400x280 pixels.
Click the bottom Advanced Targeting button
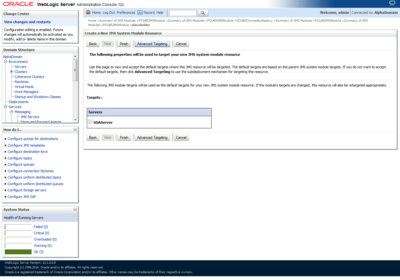pos(152,137)
